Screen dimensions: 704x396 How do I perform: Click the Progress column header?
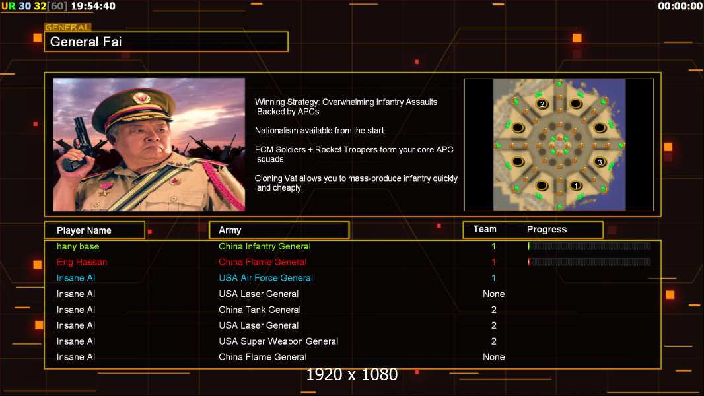(546, 229)
